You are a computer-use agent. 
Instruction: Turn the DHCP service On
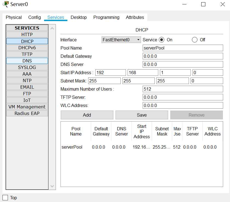[x=162, y=40]
